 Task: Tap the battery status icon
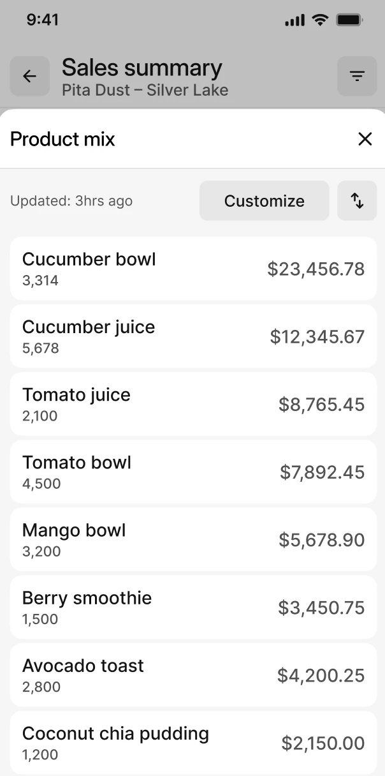(x=349, y=20)
